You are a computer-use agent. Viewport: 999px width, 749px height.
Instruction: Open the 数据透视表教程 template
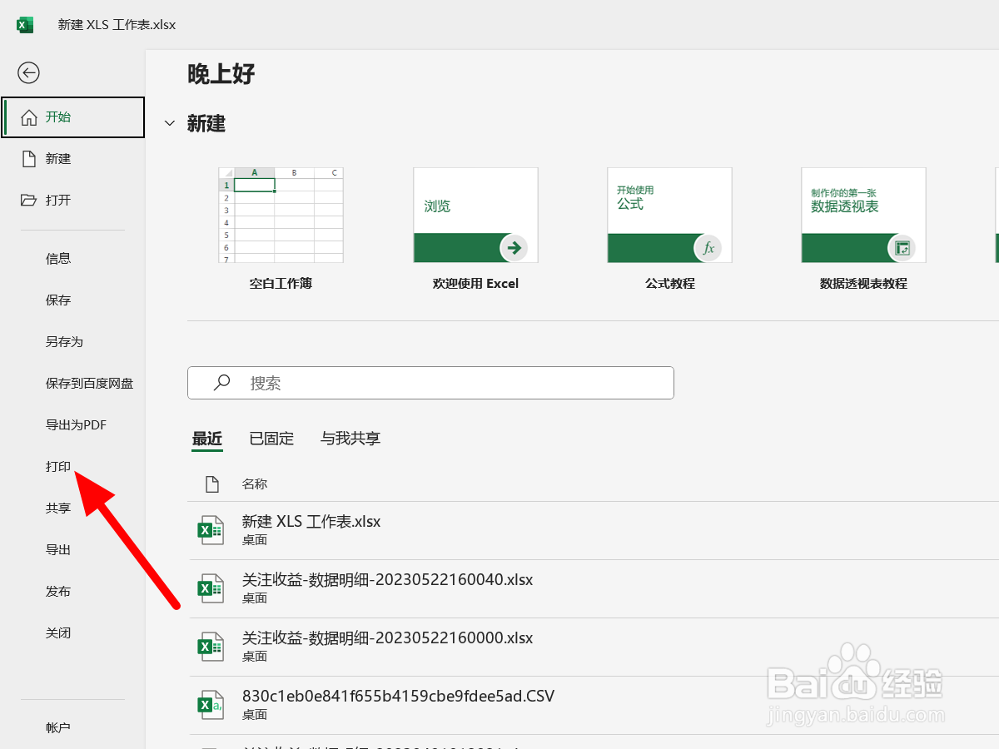(x=863, y=216)
